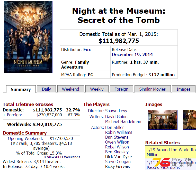Open Ben Stiller's actor page
Screen dimensions: 196x170
coord(114,127)
